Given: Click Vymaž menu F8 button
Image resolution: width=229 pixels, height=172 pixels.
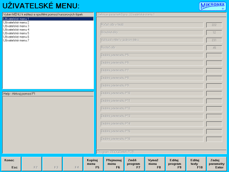Looking at the screenshot, I should (155, 164).
